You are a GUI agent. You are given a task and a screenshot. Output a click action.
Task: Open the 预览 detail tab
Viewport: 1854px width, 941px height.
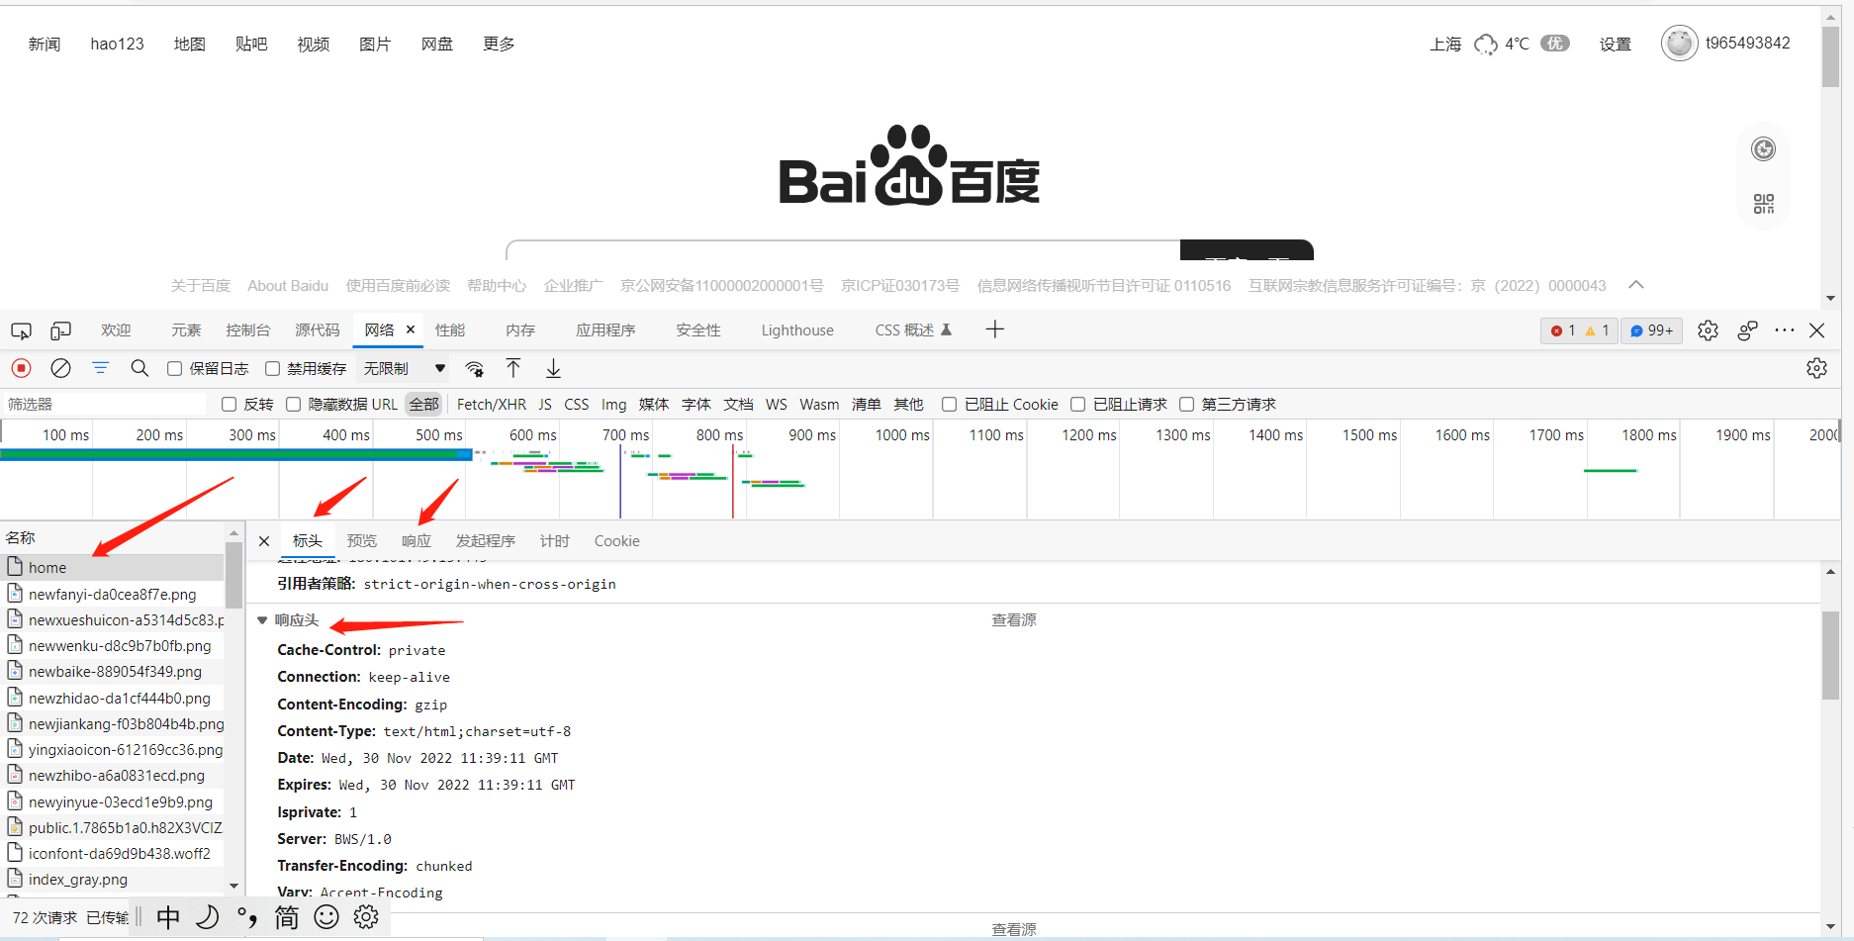[362, 541]
